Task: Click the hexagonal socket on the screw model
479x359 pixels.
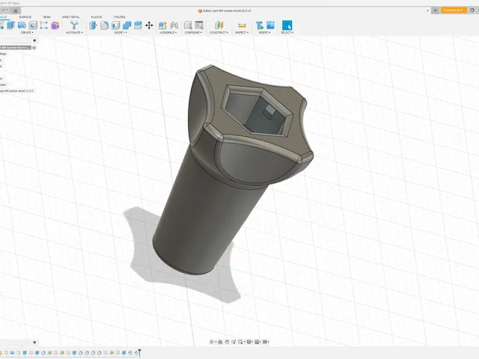Action: click(257, 111)
